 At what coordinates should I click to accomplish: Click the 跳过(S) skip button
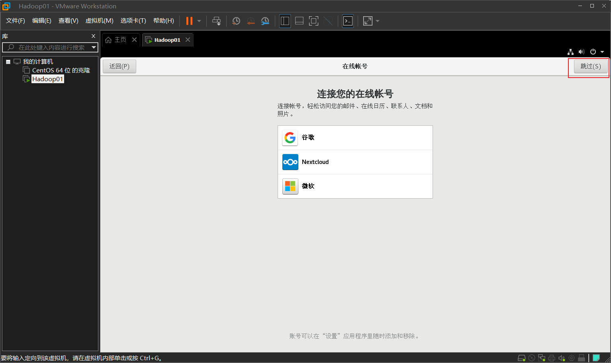tap(591, 66)
